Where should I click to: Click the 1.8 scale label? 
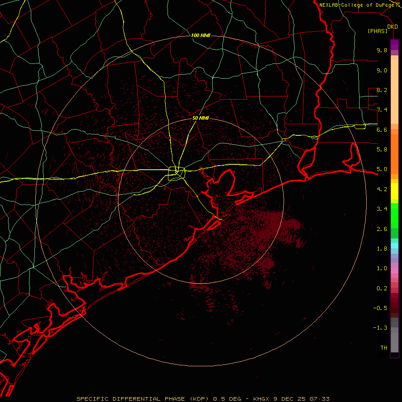coord(382,249)
